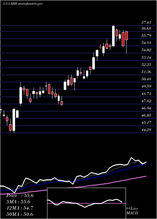Image resolution: width=157 pixels, height=219 pixels.
Task: Click the 45.17 price level label
Action: tap(146, 123)
